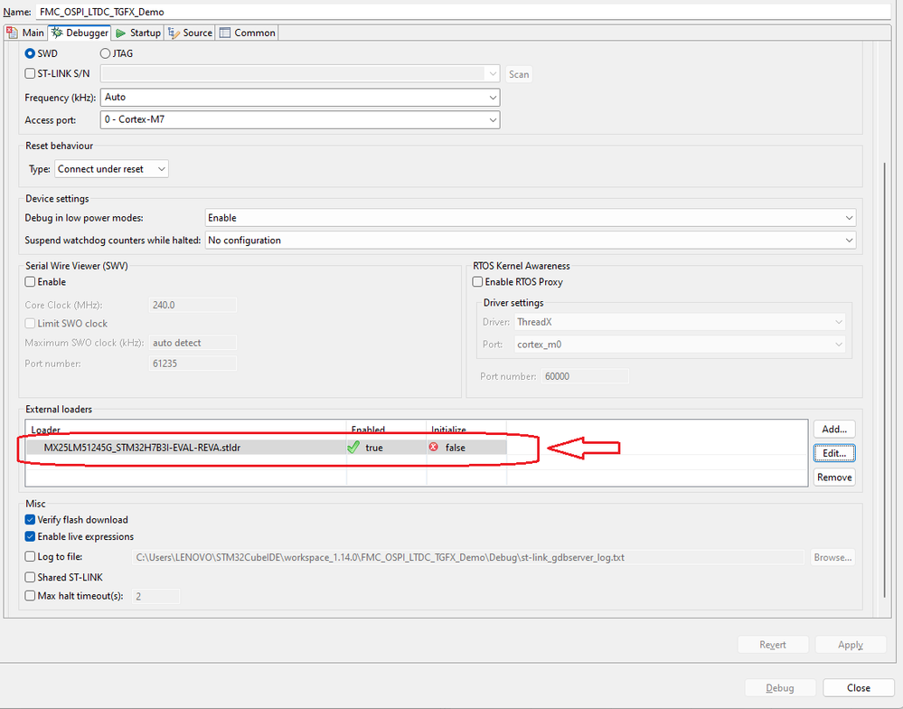Click the Apply button

851,645
